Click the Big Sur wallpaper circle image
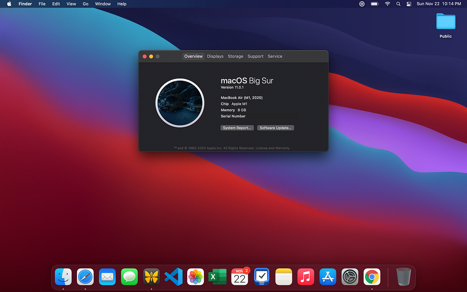Image resolution: width=467 pixels, height=292 pixels. coord(180,103)
